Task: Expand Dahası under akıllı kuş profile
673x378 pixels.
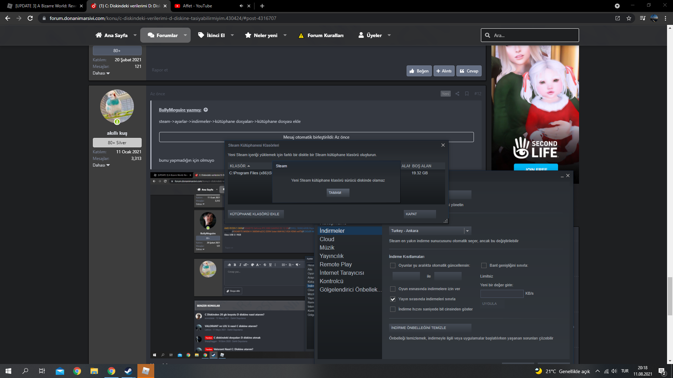Action: click(x=101, y=165)
